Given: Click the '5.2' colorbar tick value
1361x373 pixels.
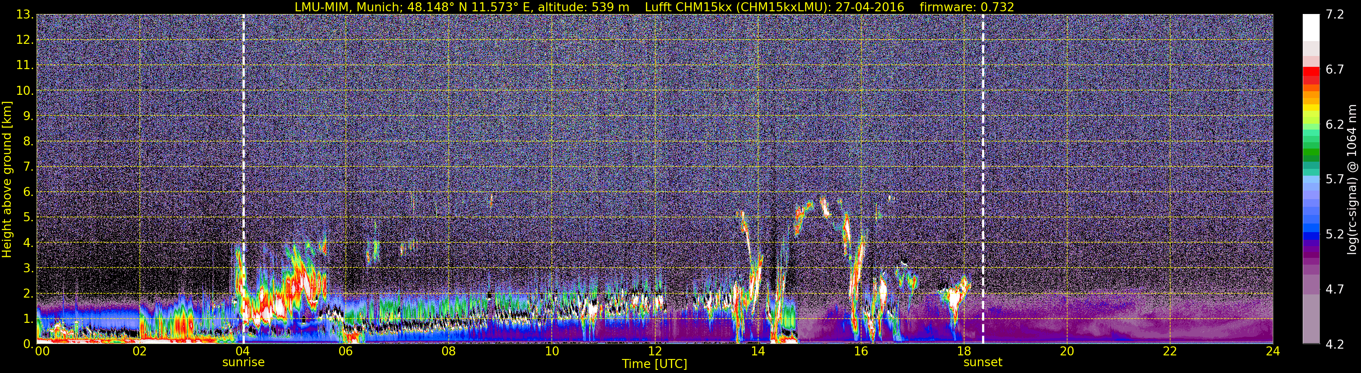Looking at the screenshot, I should (1335, 234).
